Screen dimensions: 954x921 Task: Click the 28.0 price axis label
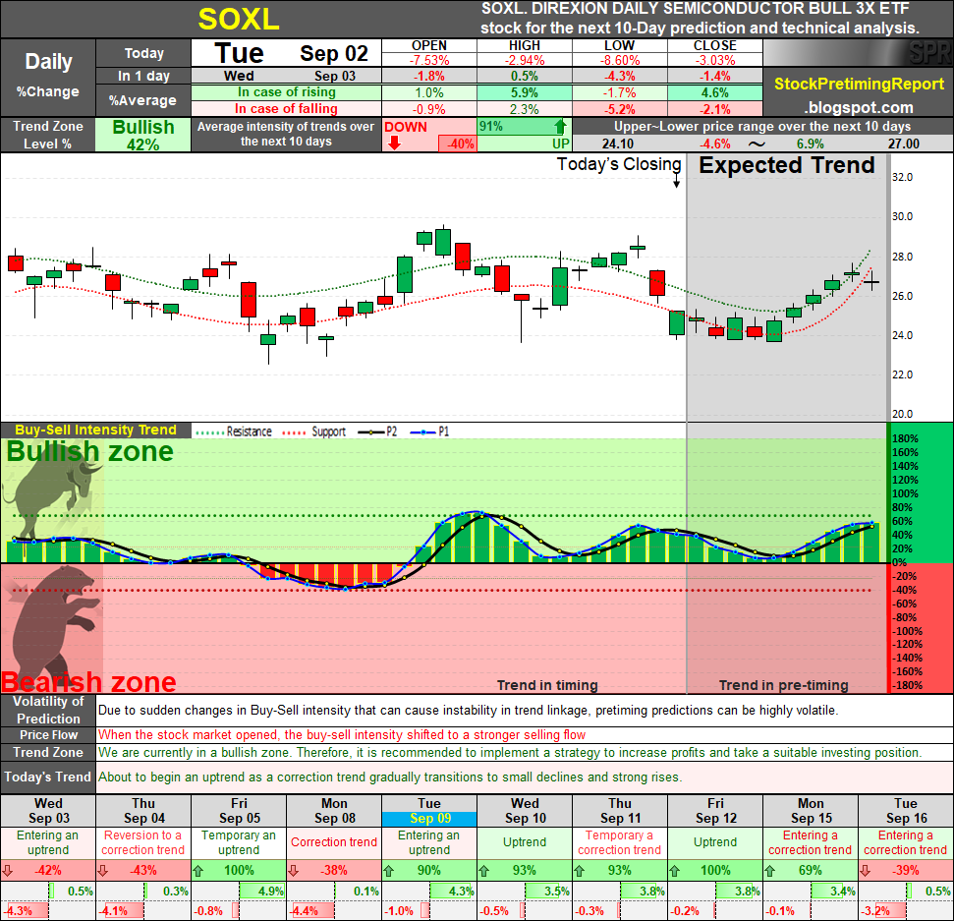[902, 257]
